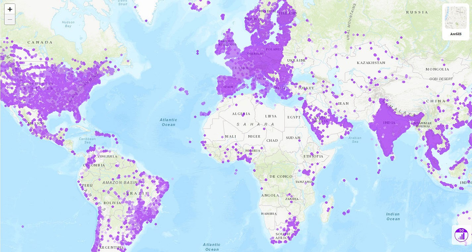Click the SPAIN label
Viewport: 472px width, 252px height.
(x=228, y=87)
